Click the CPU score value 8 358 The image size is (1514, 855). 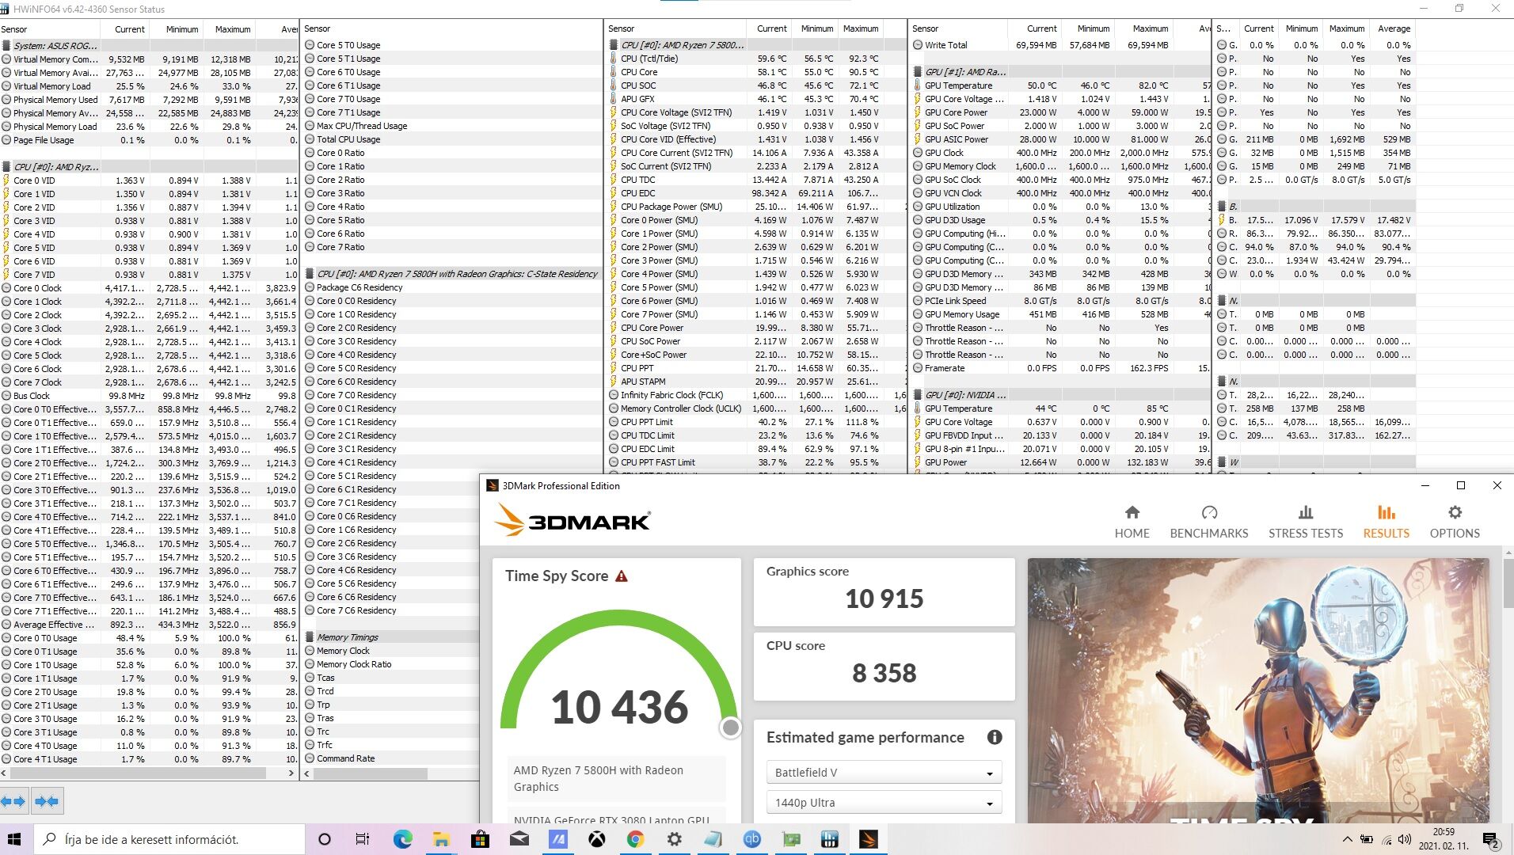pyautogui.click(x=884, y=673)
